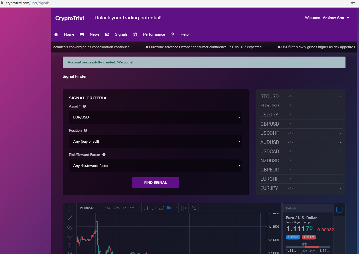Select the EURJPY row in the pairs list

[301, 188]
